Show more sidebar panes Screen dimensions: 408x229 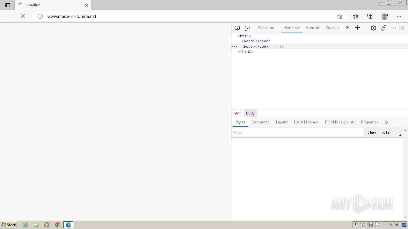tap(386, 122)
